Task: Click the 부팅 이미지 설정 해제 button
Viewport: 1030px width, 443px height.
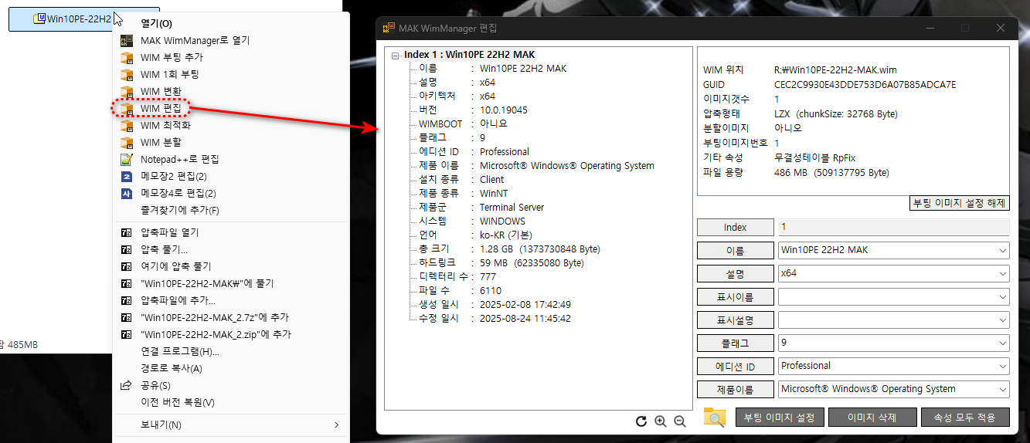Action: (959, 203)
